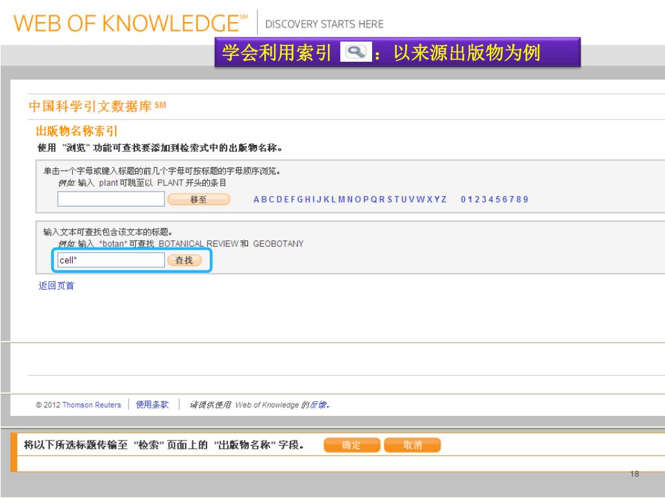Browse titles starting with letter E

(x=286, y=199)
